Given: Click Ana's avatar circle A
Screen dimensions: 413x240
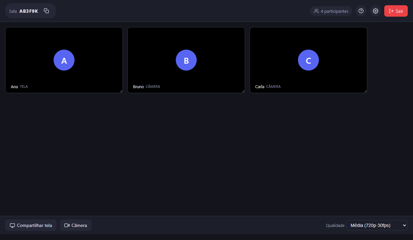Looking at the screenshot, I should [64, 60].
